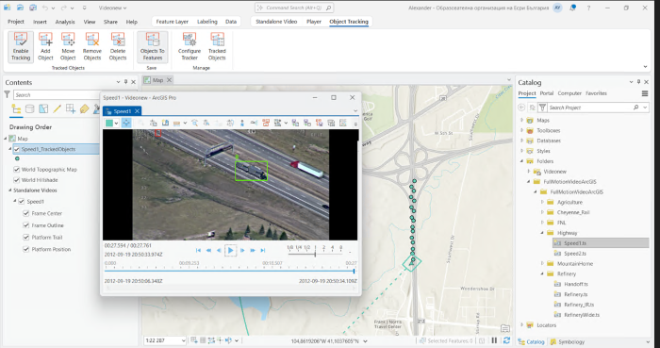The width and height of the screenshot is (660, 348).
Task: Click the pan/move tool in video toolbar
Action: (x=126, y=123)
